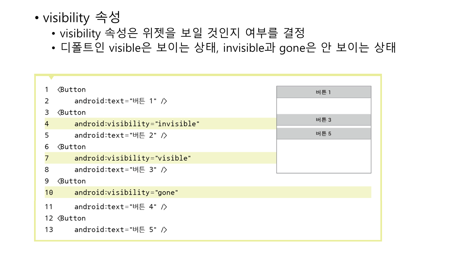Select the visibility="invisible" code line
The width and height of the screenshot is (452, 254).
click(x=137, y=124)
